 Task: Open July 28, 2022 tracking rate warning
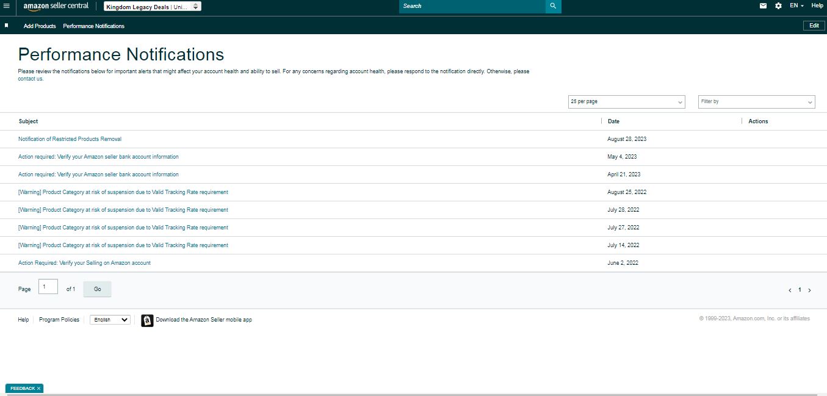point(123,210)
